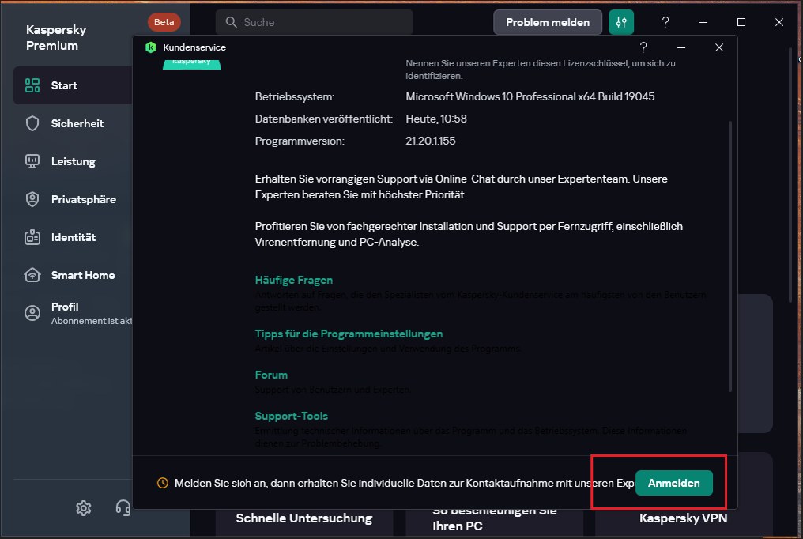Viewport: 803px width, 539px height.
Task: Click the green sliders settings icon
Action: pyautogui.click(x=621, y=22)
